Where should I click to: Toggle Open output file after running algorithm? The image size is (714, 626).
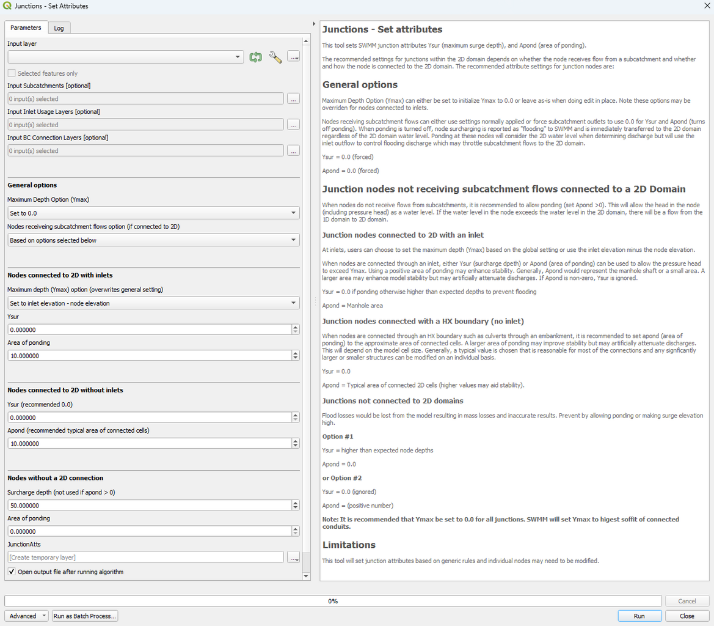click(12, 572)
